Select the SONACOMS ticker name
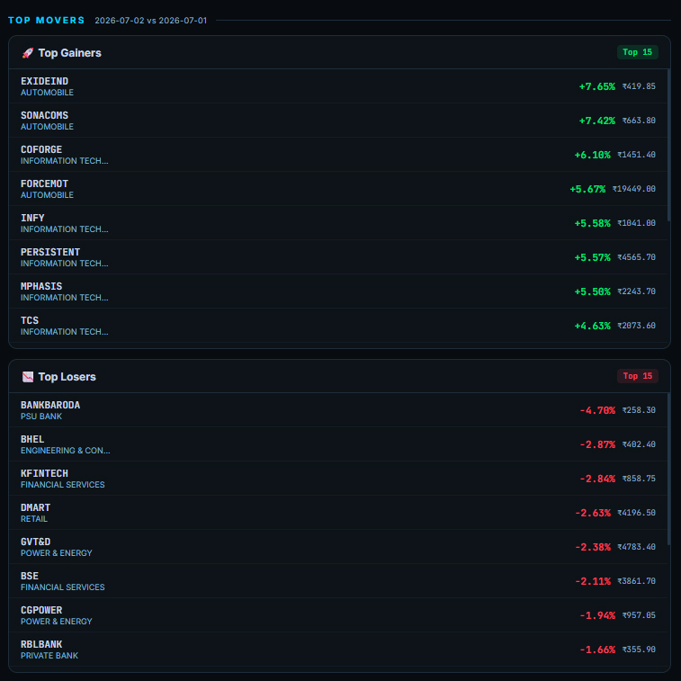The height and width of the screenshot is (681, 681). tap(44, 115)
